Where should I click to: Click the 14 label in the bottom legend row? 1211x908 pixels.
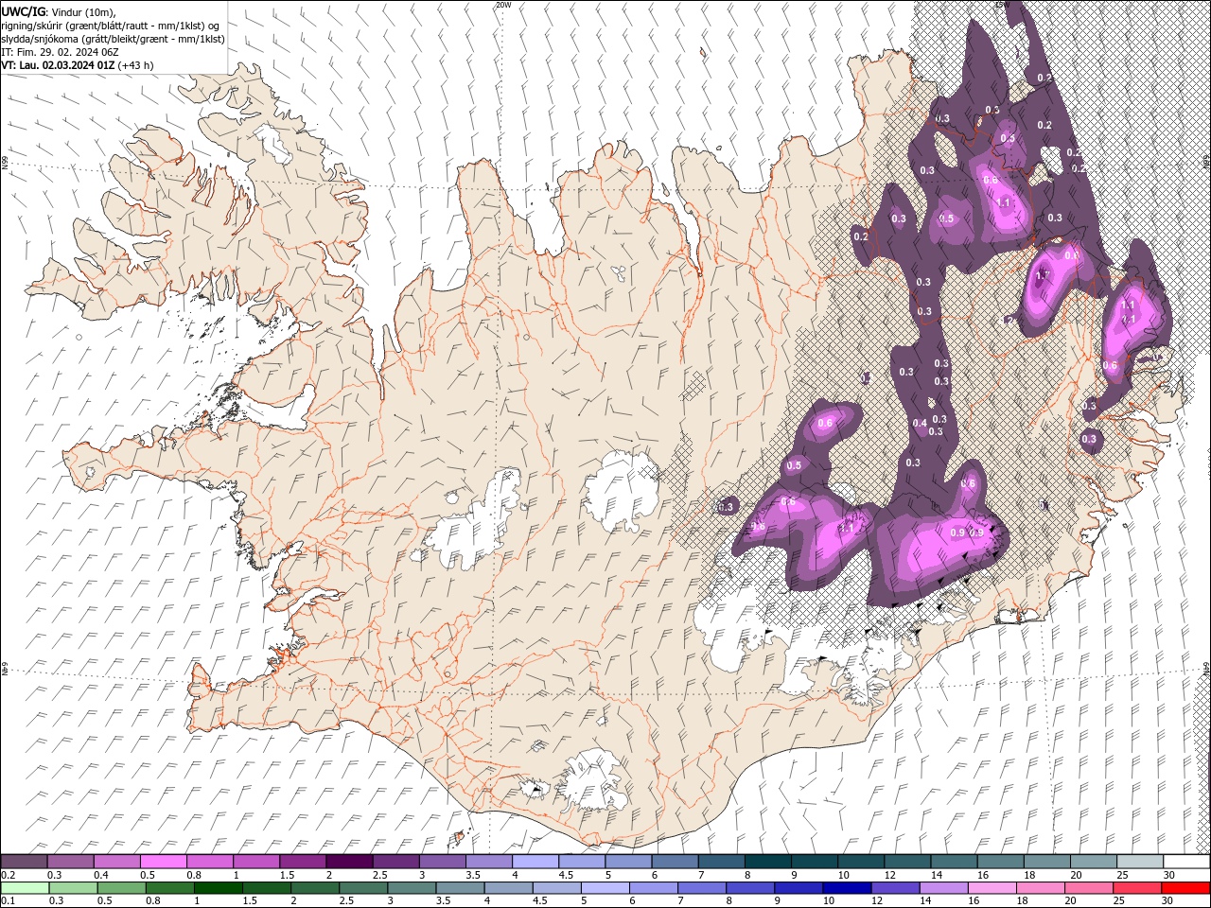coord(925,901)
